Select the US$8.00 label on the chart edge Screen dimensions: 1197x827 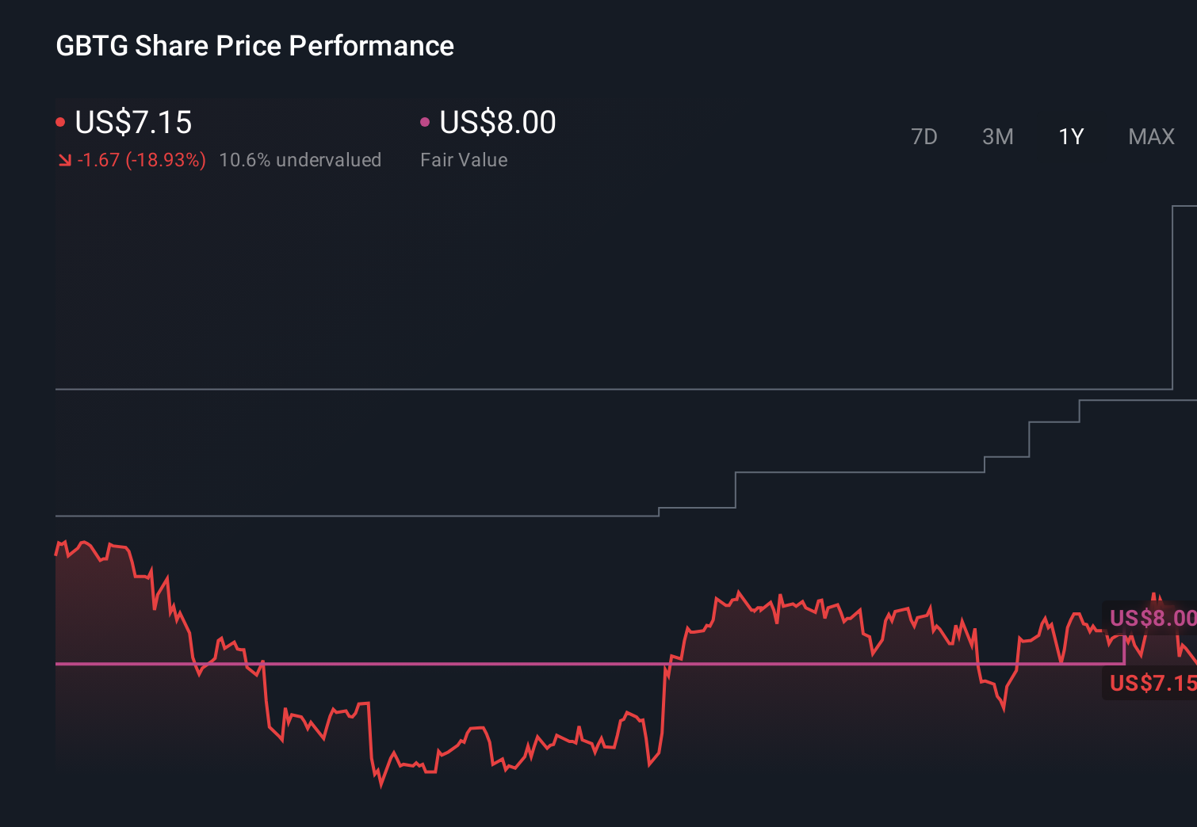pos(1152,619)
